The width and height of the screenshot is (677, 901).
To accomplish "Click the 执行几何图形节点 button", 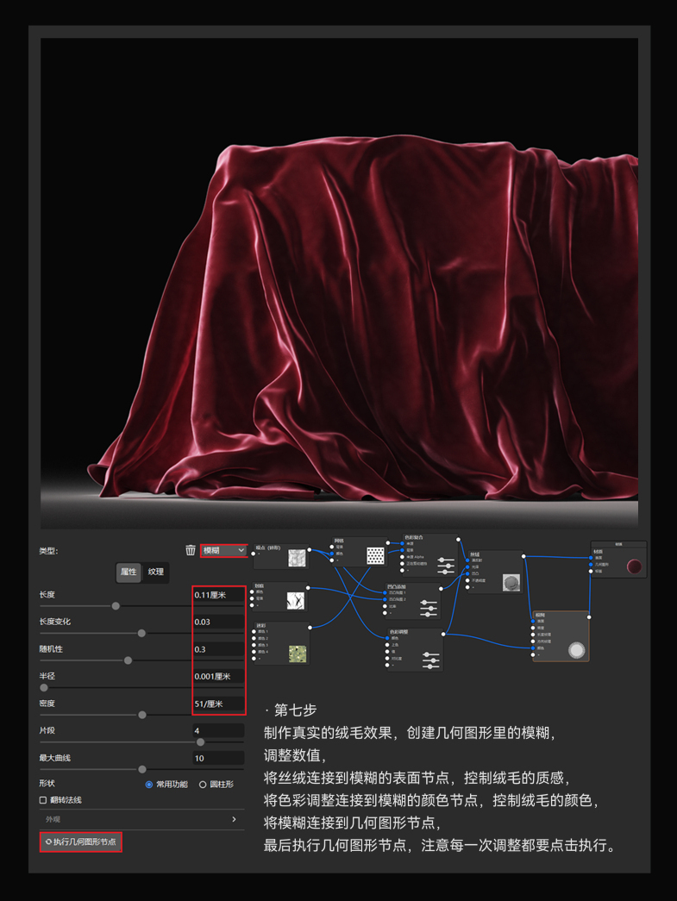I will coord(81,842).
